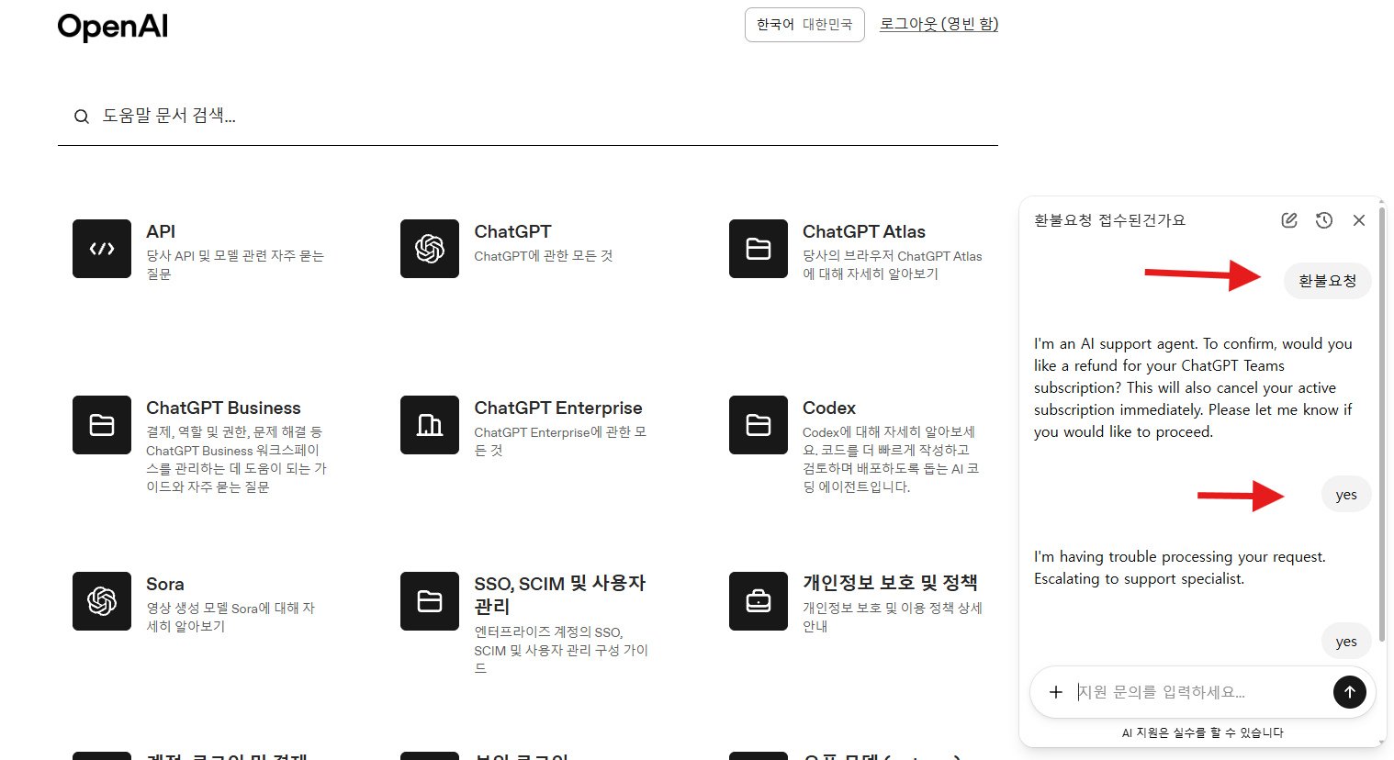Viewport: 1394px width, 760px height.
Task: Start a new chat with the compose icon
Action: click(1289, 220)
